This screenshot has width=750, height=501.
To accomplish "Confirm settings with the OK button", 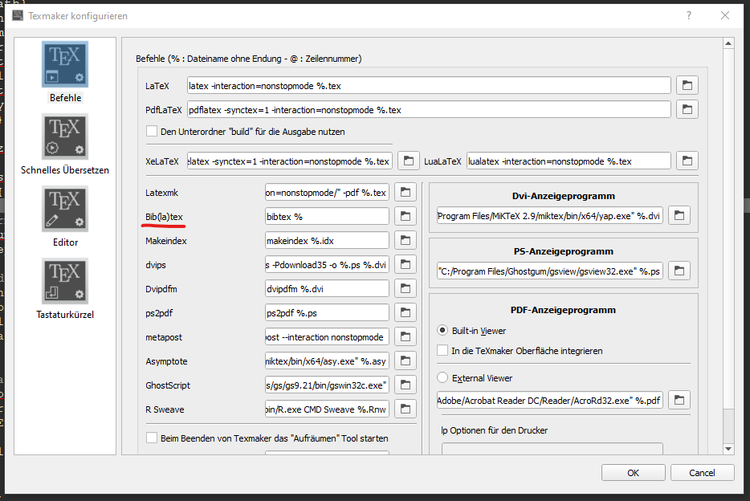I will pyautogui.click(x=633, y=473).
